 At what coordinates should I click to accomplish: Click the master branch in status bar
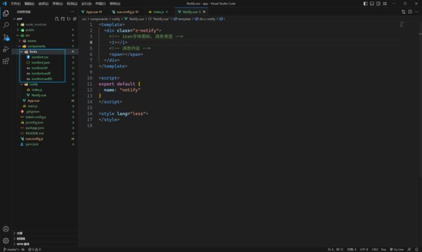12,249
